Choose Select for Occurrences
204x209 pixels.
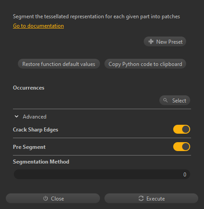175,100
